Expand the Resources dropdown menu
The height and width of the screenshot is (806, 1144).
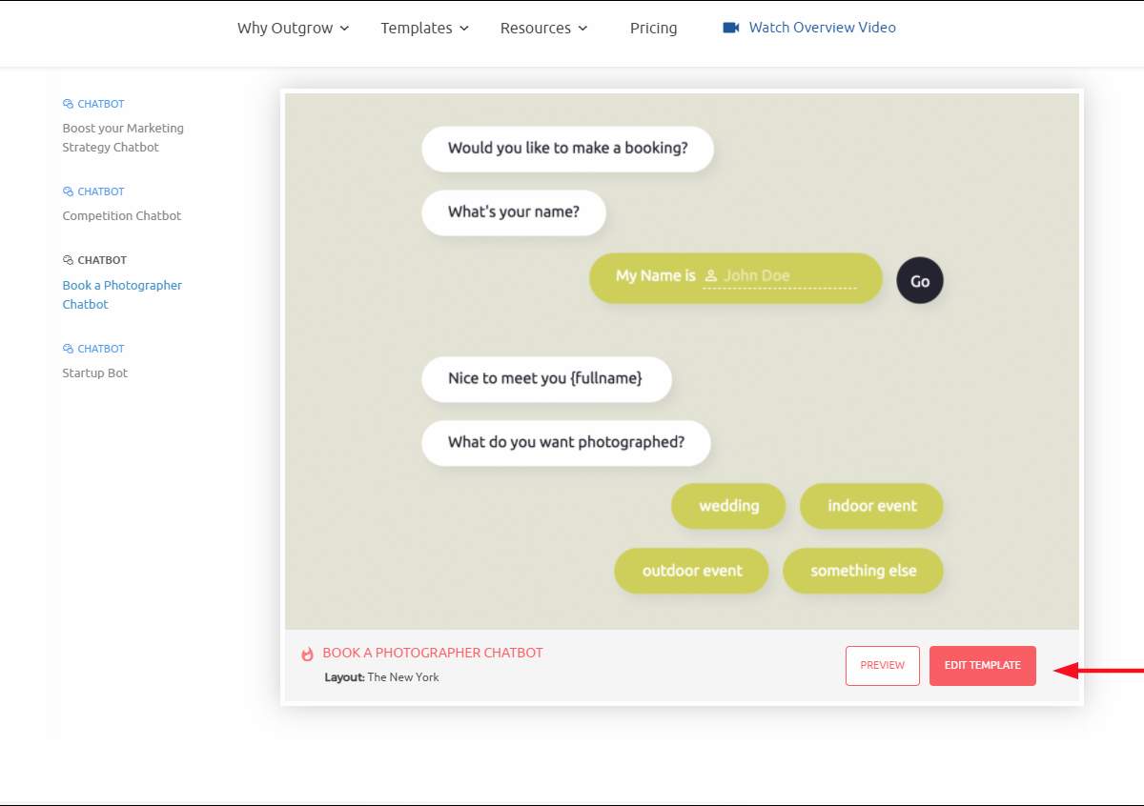coord(543,29)
